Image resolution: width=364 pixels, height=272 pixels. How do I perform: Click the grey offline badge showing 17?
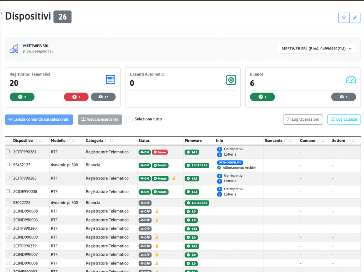point(103,97)
